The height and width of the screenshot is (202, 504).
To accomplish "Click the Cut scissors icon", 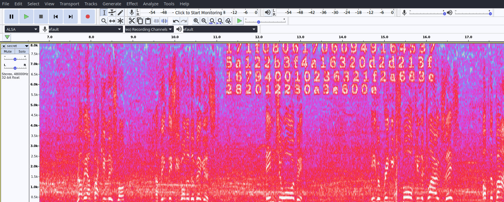I will [x=132, y=21].
